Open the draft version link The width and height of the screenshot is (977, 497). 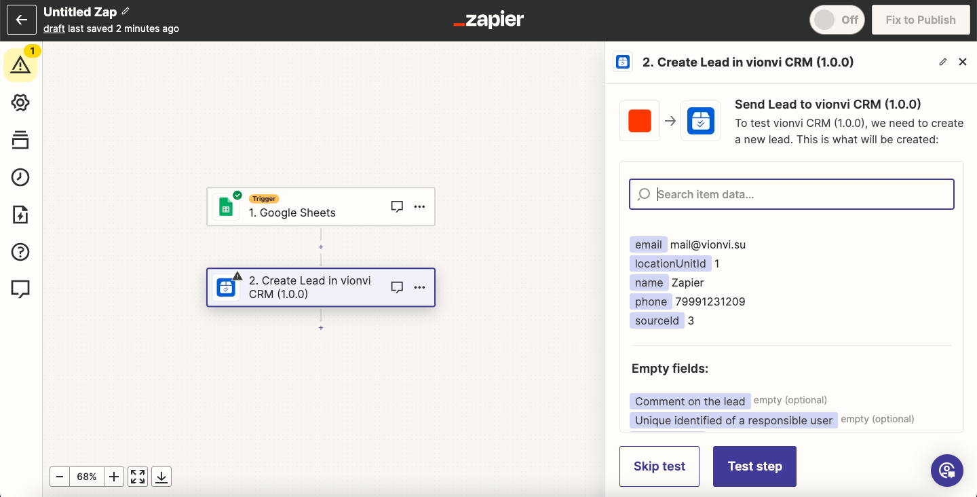click(54, 29)
